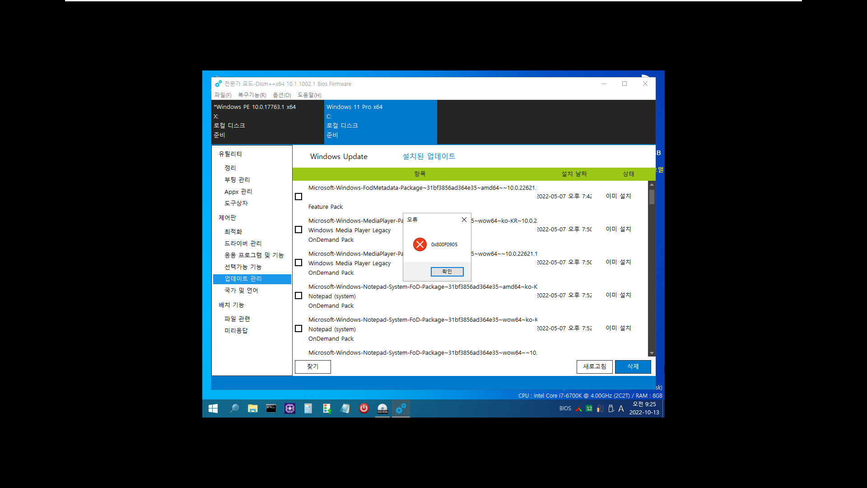Click the red error icon in dialog
Screen dimensions: 867x488
click(x=420, y=244)
